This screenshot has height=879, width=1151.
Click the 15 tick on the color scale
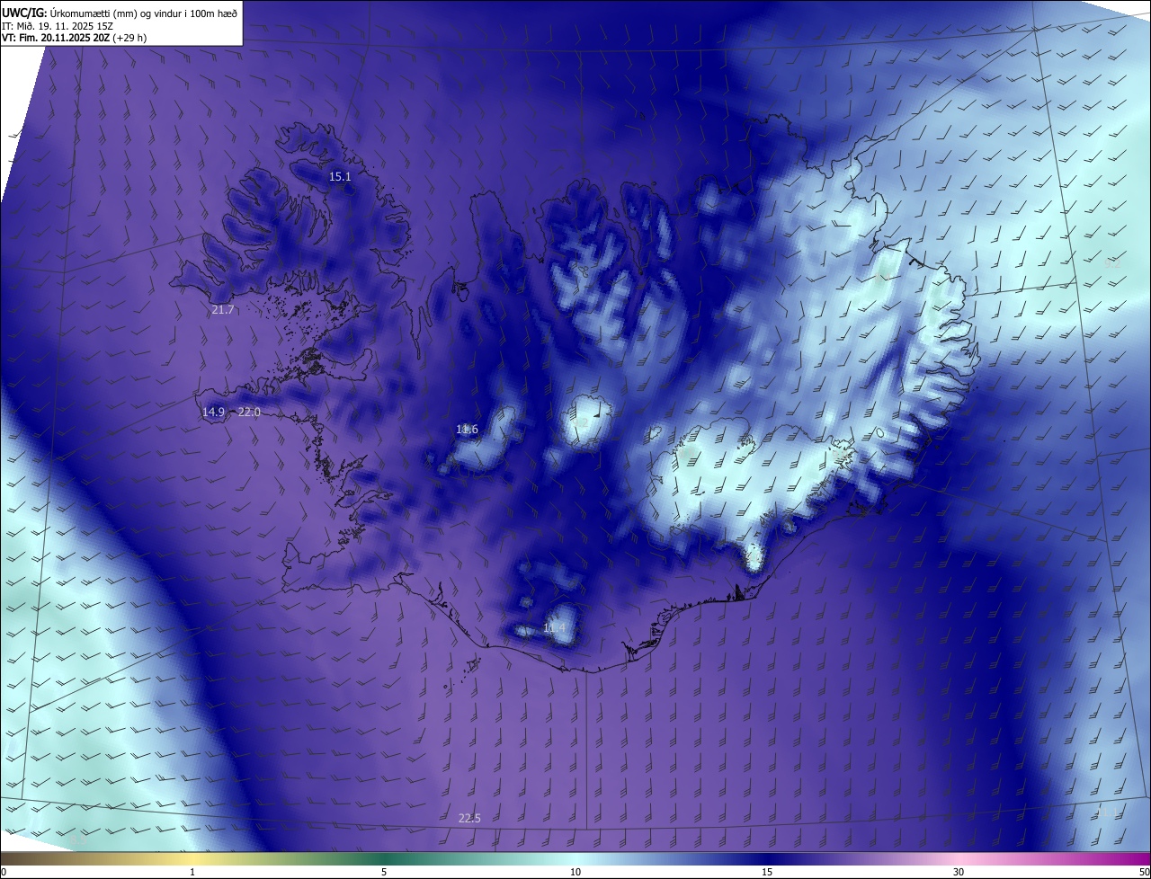(767, 872)
